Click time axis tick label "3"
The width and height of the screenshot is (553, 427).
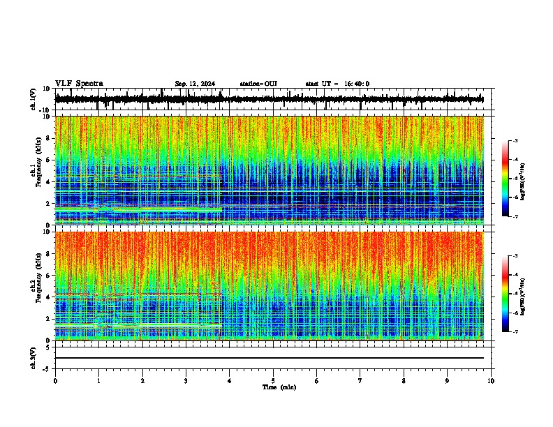(186, 381)
